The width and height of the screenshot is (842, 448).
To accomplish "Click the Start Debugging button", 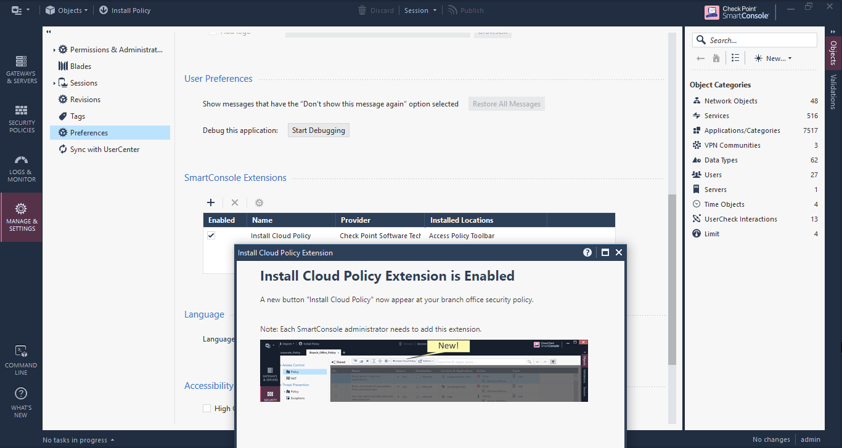I will [x=319, y=130].
